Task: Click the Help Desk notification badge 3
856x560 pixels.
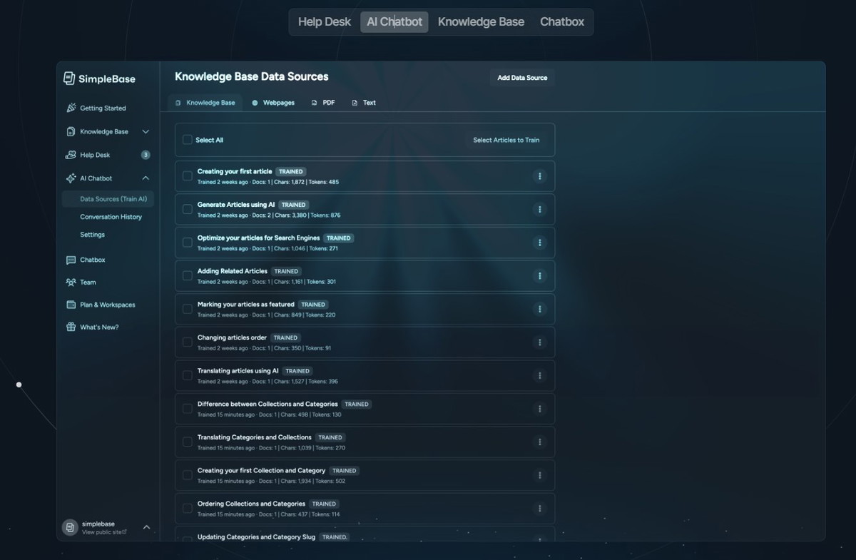Action: tap(146, 155)
